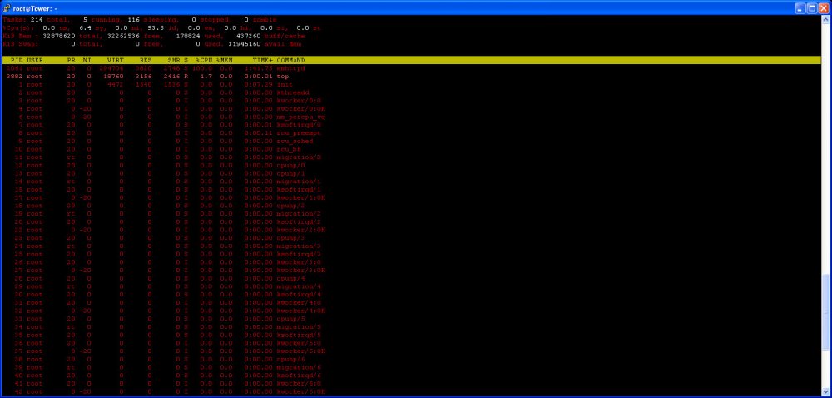Close the root@Tower terminal window
832x398 pixels.
pos(823,8)
